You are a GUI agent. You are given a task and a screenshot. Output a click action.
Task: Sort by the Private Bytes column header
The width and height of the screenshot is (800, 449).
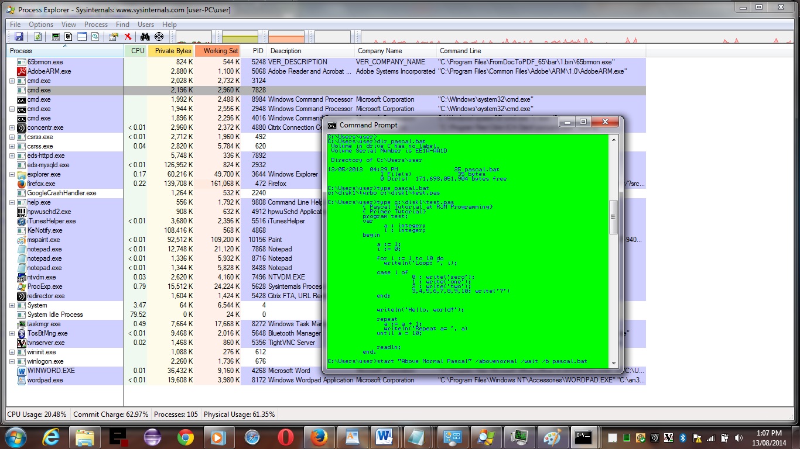[173, 51]
